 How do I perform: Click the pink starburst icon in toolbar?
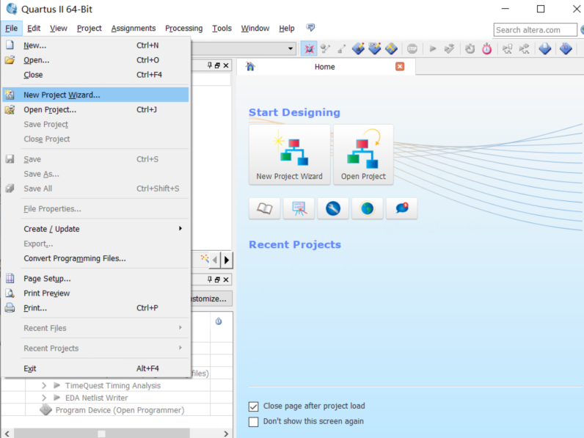(x=309, y=48)
